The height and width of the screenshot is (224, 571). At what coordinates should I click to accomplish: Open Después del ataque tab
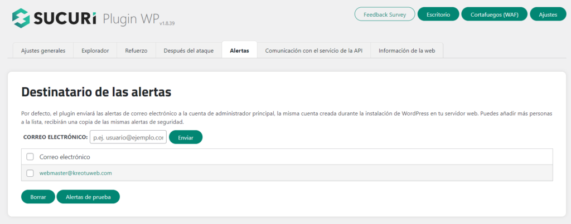pos(188,51)
